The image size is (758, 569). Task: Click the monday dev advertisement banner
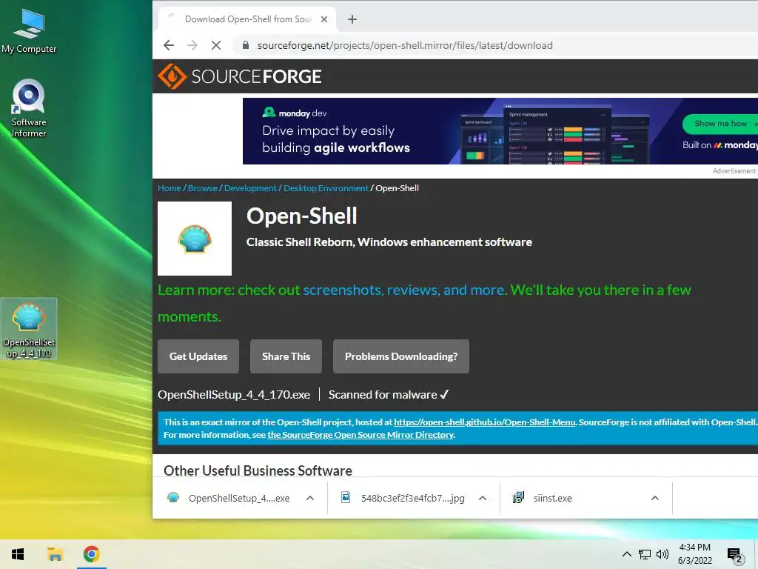tap(500, 131)
